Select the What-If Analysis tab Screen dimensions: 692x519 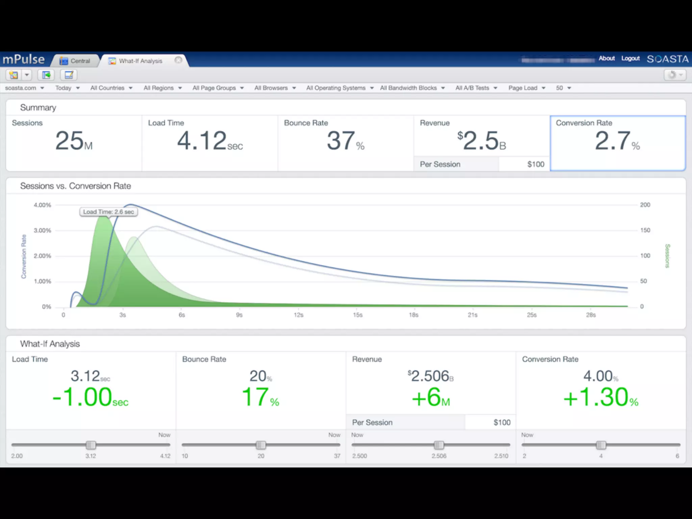pyautogui.click(x=141, y=61)
